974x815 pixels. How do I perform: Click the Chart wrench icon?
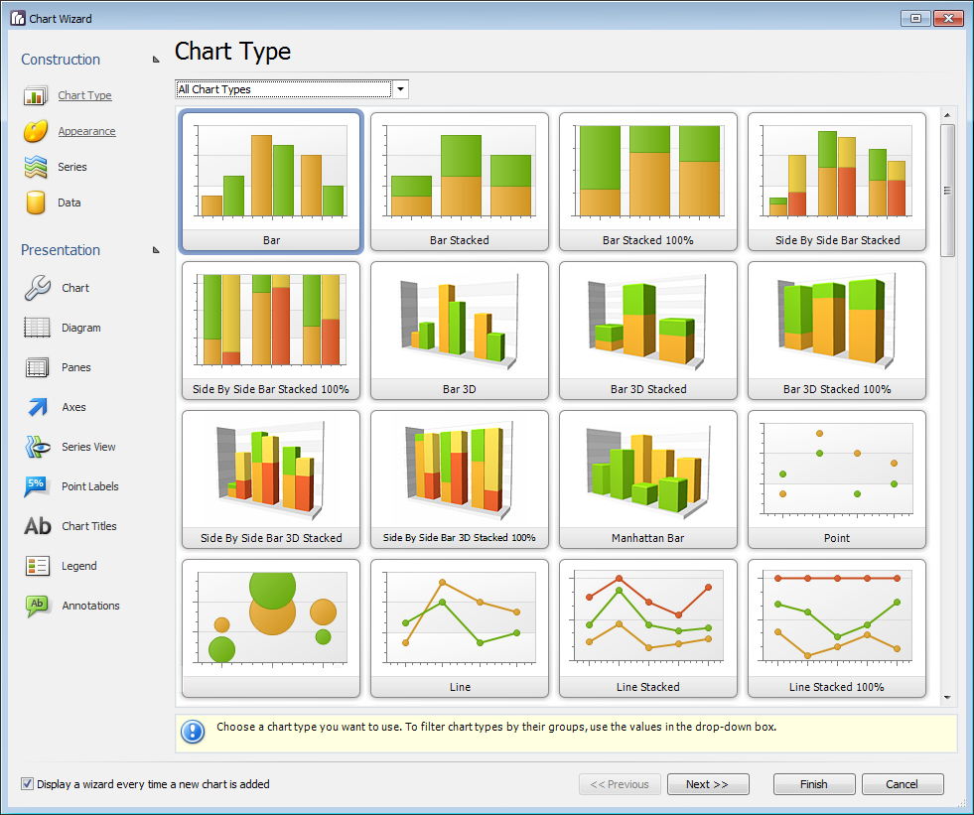coord(38,288)
